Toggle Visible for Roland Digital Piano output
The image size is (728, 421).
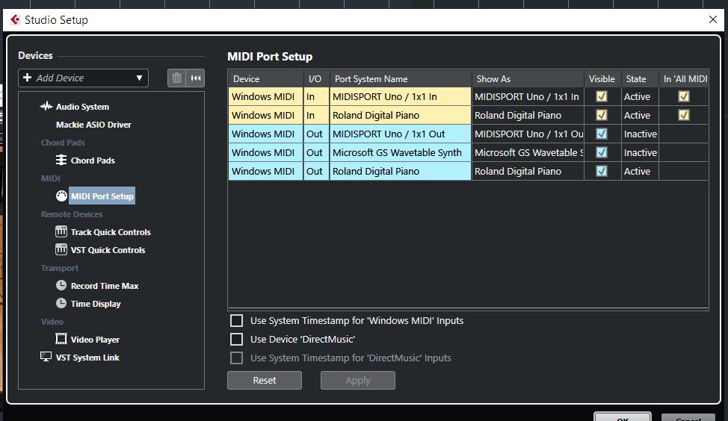(x=602, y=171)
